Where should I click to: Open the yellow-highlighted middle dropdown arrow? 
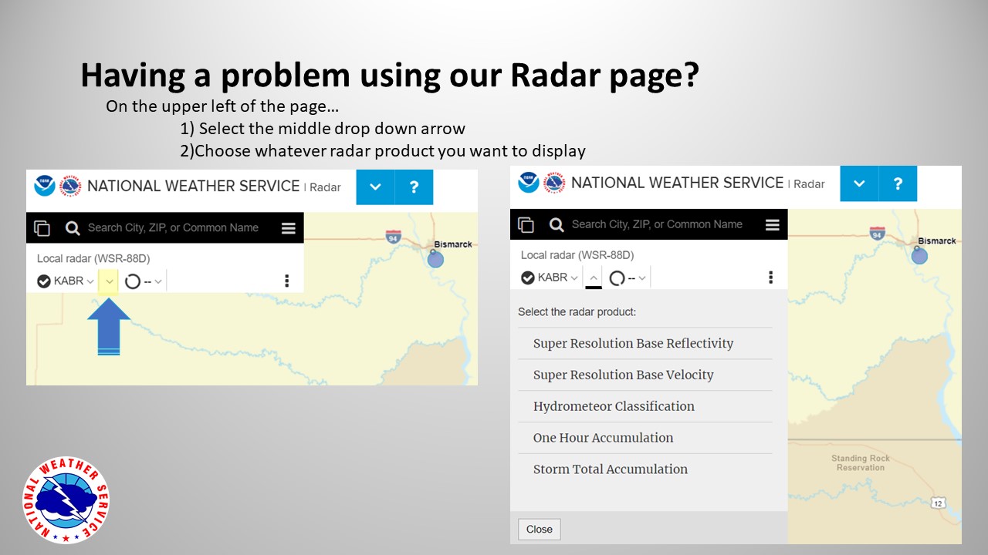pos(109,281)
